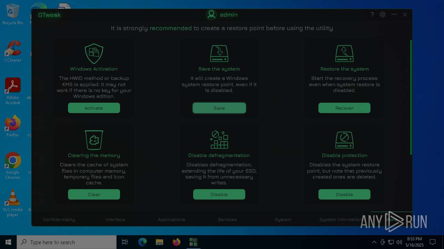The height and width of the screenshot is (249, 444).
Task: Create restore point with Save button
Action: (x=219, y=108)
